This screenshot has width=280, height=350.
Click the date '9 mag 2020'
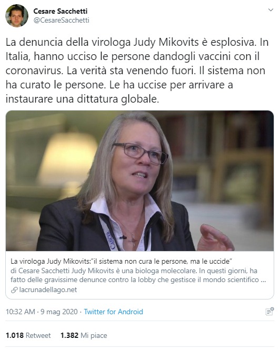(59, 312)
